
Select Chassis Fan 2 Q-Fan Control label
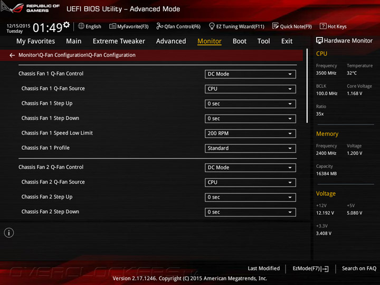pyautogui.click(x=51, y=167)
